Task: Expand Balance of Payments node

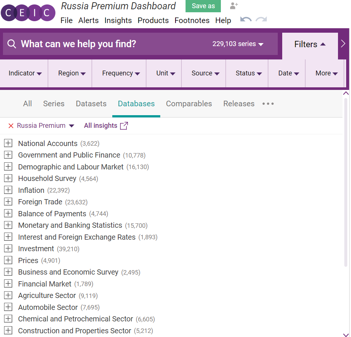Action: (8, 213)
